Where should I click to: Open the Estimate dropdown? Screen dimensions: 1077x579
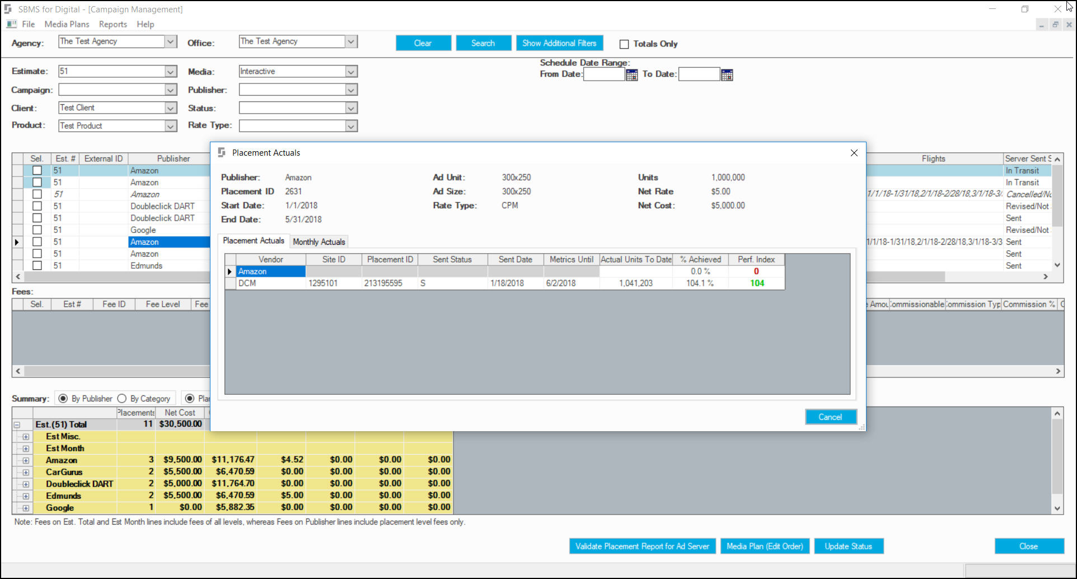tap(171, 71)
